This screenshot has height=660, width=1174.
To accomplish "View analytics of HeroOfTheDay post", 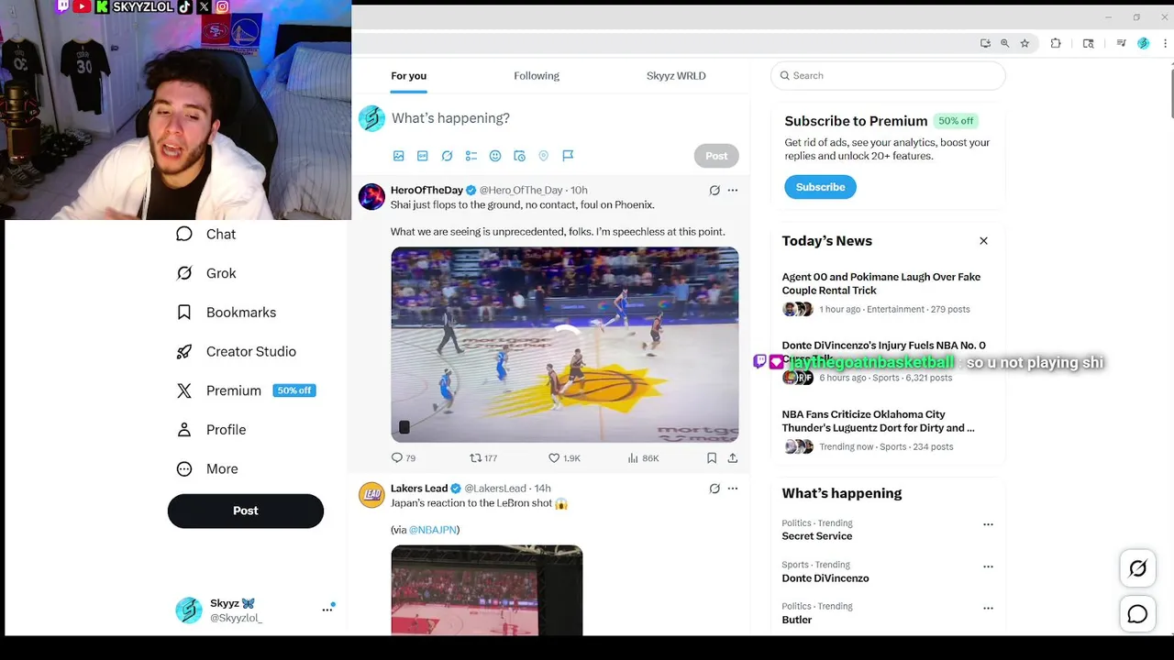I will point(643,457).
